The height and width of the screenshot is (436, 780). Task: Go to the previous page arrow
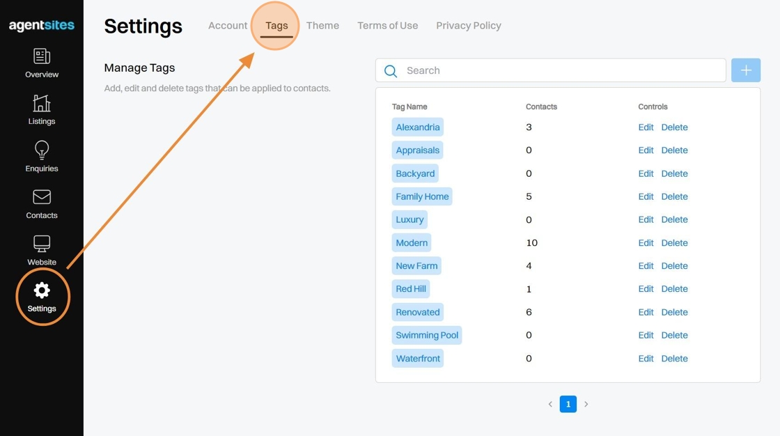[x=550, y=404]
